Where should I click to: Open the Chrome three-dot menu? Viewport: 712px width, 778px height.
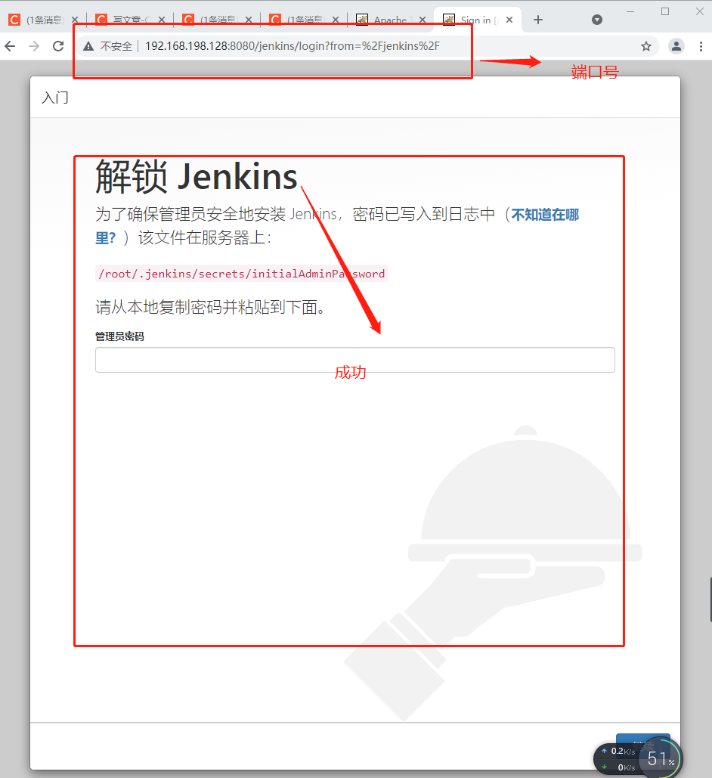tap(701, 46)
